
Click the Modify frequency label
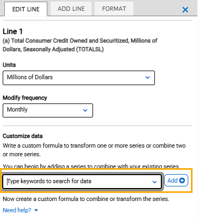[x=25, y=98]
